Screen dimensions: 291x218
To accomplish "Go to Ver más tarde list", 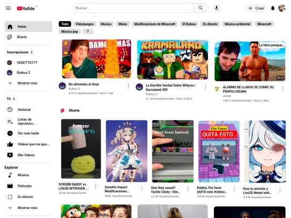I will click(29, 133).
